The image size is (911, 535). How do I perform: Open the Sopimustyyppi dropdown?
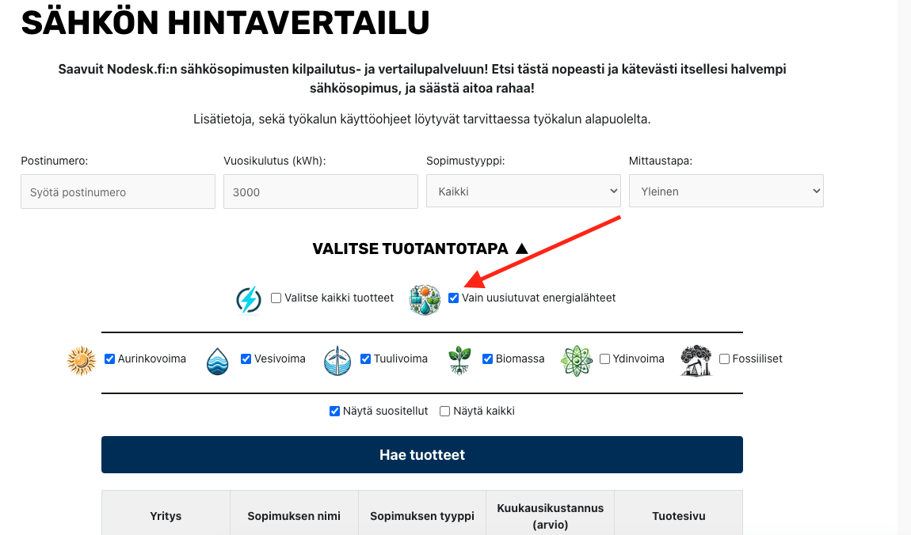tap(523, 192)
